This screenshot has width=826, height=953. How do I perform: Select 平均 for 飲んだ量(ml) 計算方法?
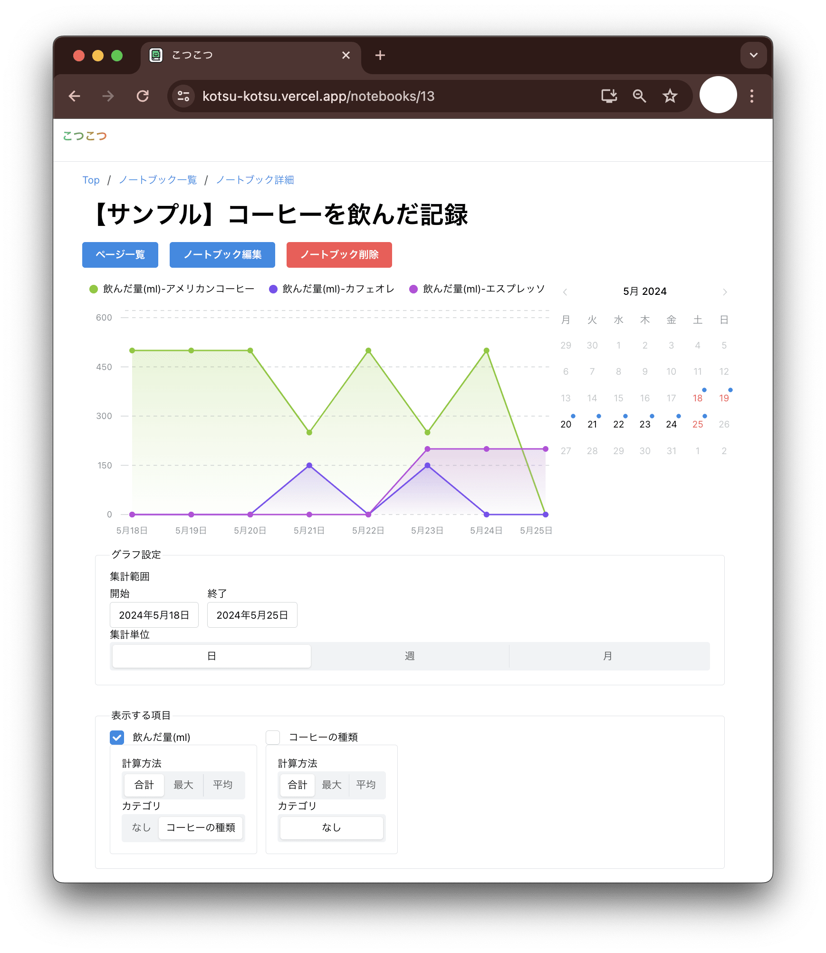pos(223,785)
